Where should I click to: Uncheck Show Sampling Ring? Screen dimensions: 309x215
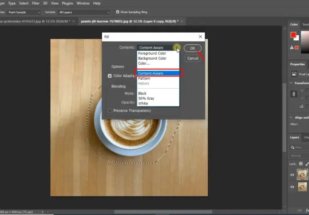pos(118,12)
